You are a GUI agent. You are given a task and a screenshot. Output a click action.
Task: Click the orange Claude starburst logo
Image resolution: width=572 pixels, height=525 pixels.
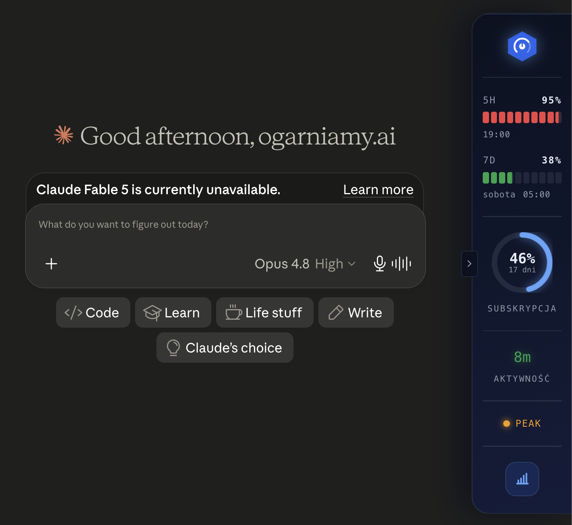point(64,135)
